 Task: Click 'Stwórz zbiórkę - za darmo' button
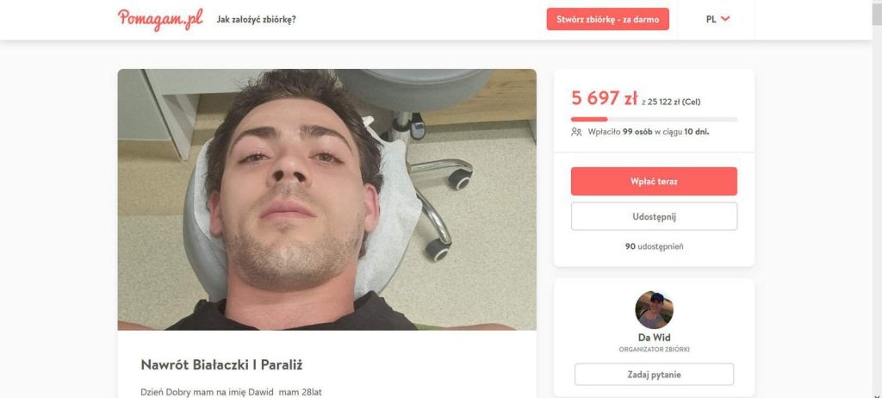pyautogui.click(x=607, y=19)
